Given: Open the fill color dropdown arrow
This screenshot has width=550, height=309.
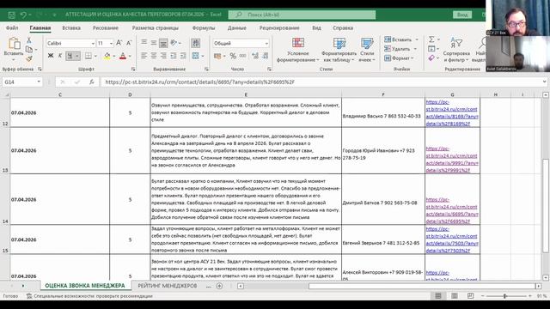Looking at the screenshot, I should (x=114, y=56).
